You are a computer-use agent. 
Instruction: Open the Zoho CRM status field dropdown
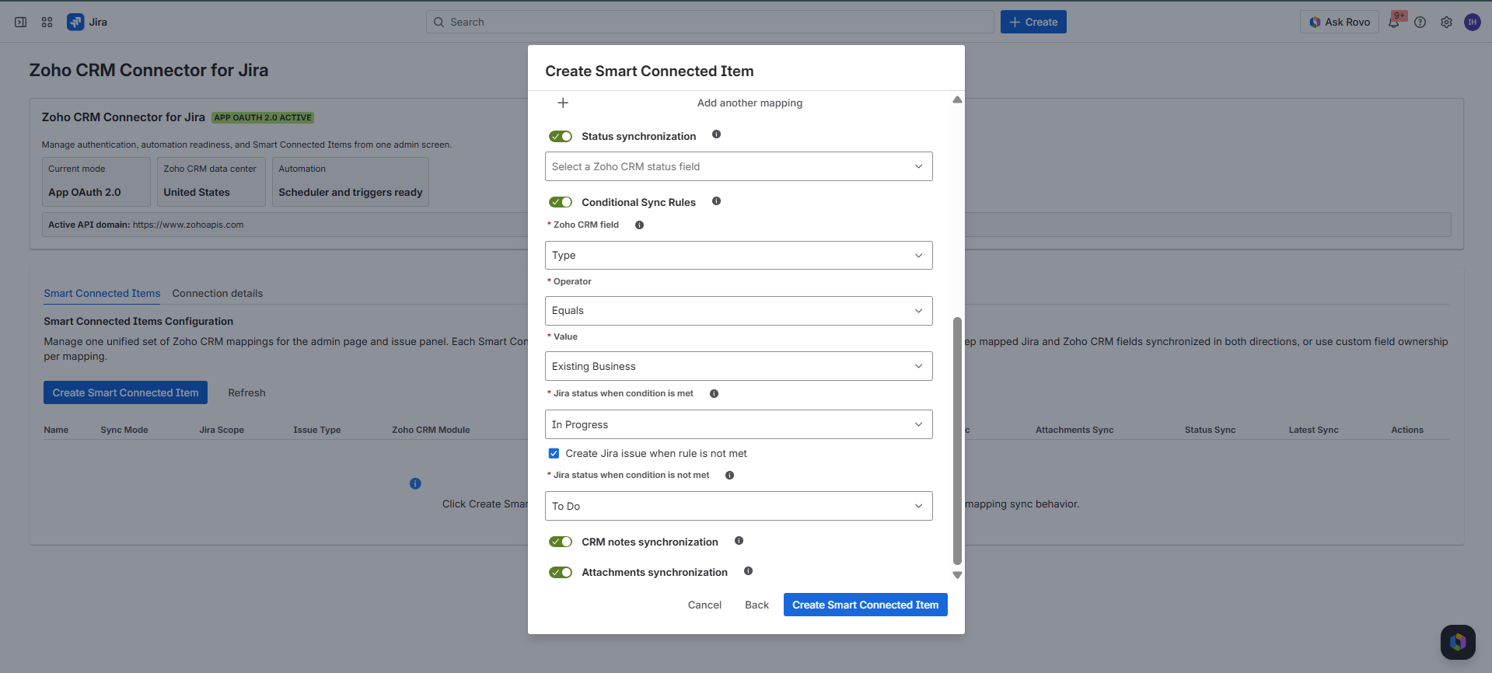[739, 166]
